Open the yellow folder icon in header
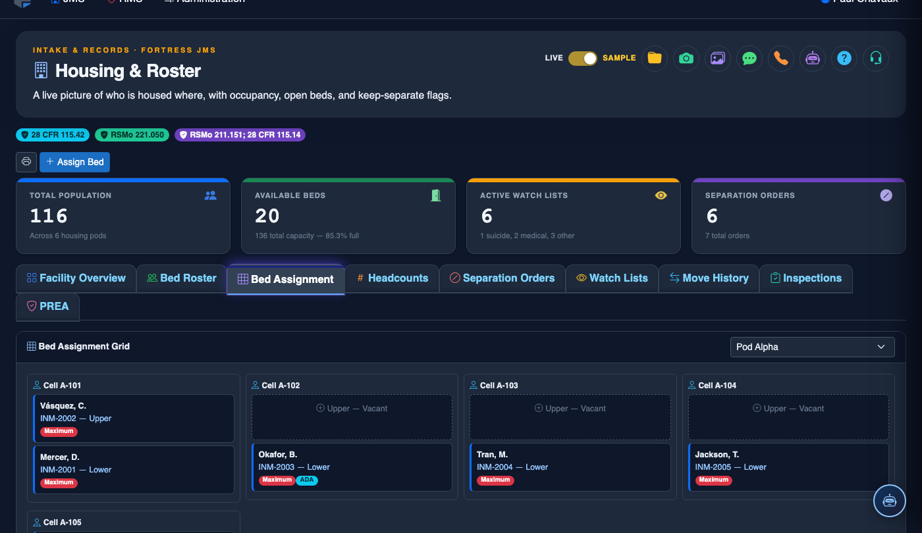 pos(655,58)
